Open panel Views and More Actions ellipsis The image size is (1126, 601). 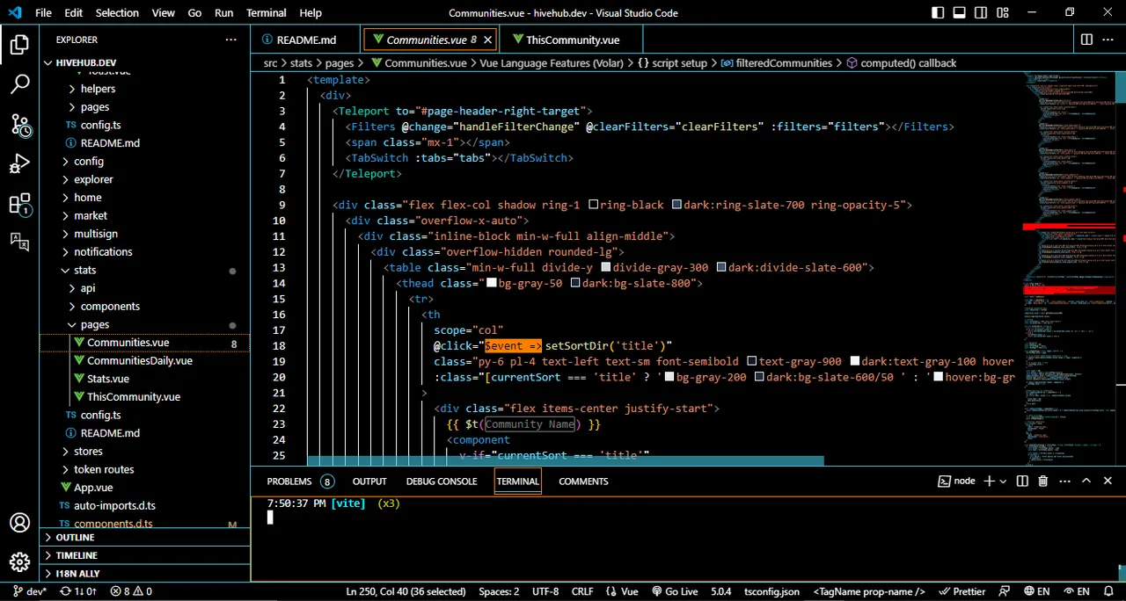(x=1064, y=481)
